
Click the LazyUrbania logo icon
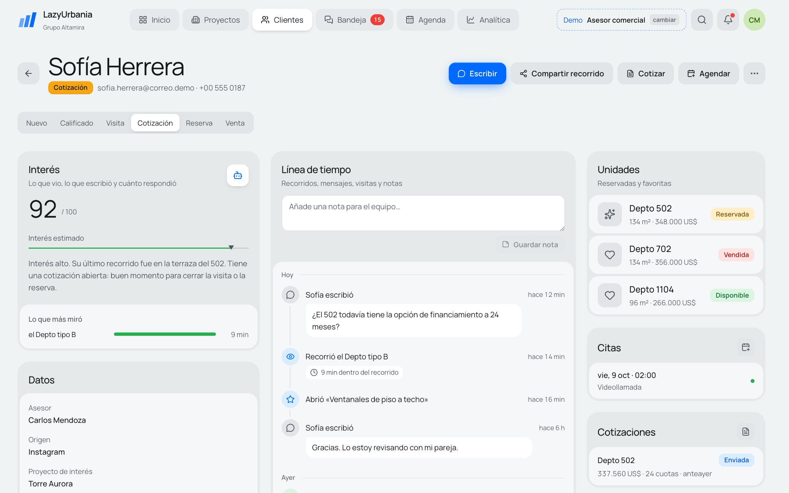tap(28, 20)
